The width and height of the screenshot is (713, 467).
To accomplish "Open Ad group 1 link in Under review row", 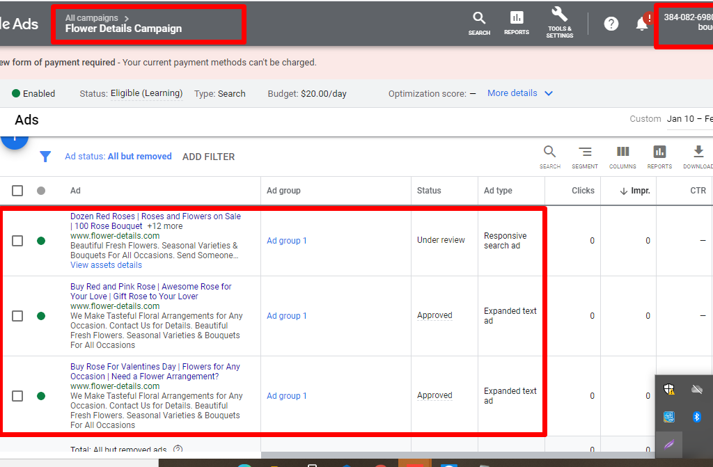I will 286,241.
